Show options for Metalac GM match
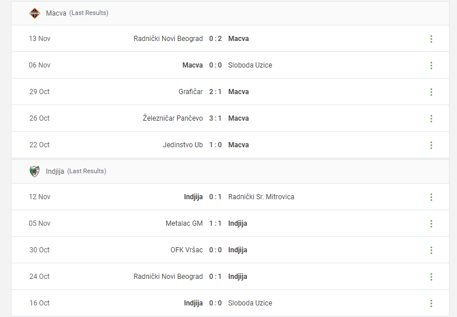 point(431,223)
